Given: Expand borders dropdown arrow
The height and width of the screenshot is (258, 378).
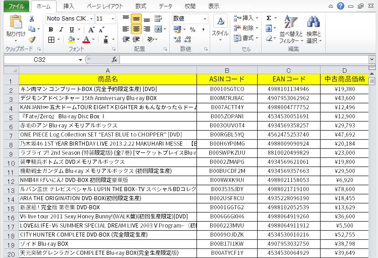Looking at the screenshot, I should pyautogui.click(x=58, y=40).
